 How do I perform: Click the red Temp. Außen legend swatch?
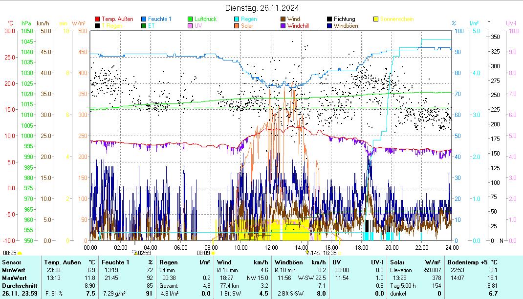coord(98,20)
